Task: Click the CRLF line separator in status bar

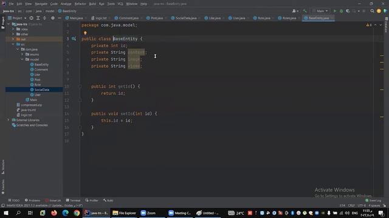Action: coord(351,205)
